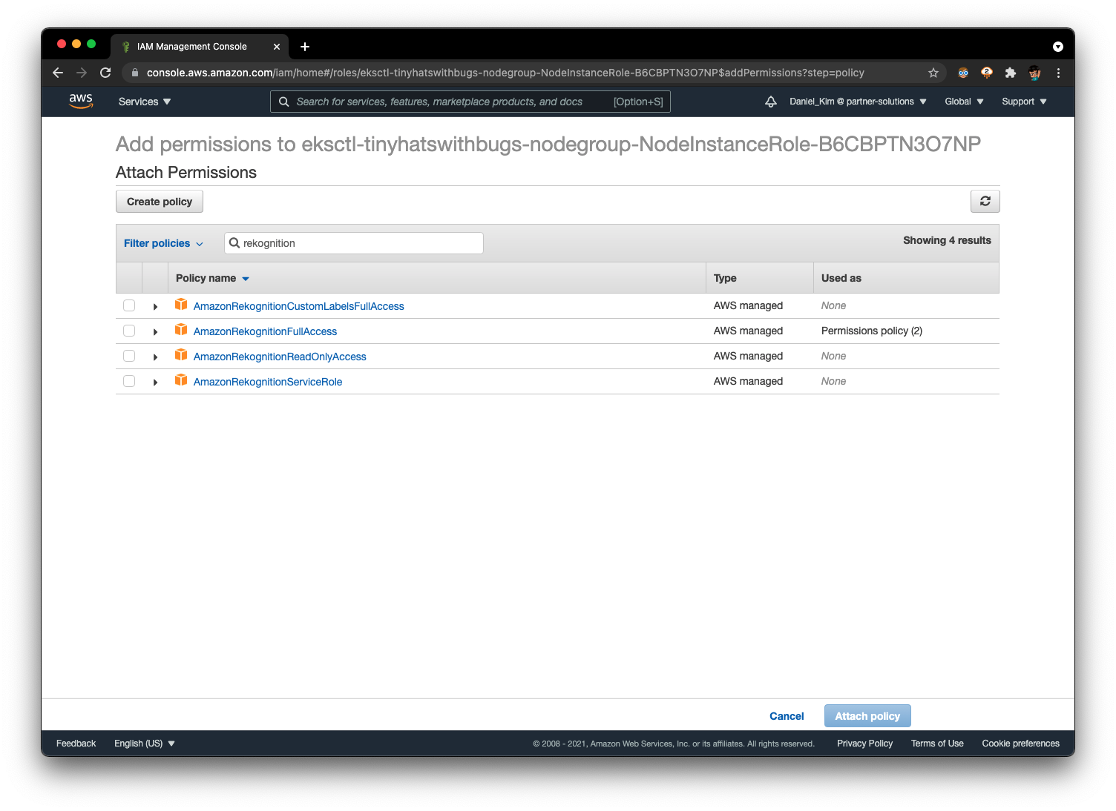Click the policy icon beside AmazonRekognitionReadOnlyAccess
The image size is (1116, 811).
[181, 355]
